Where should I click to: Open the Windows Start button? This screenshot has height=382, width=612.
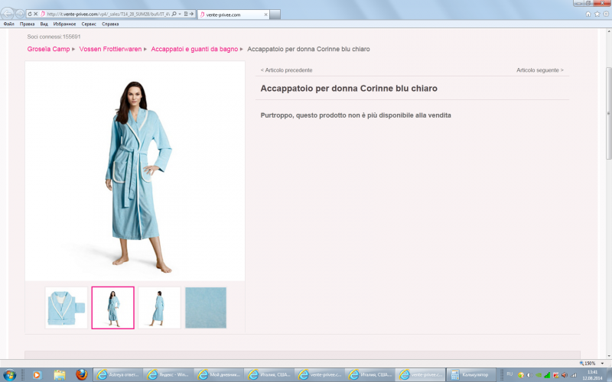click(9, 375)
